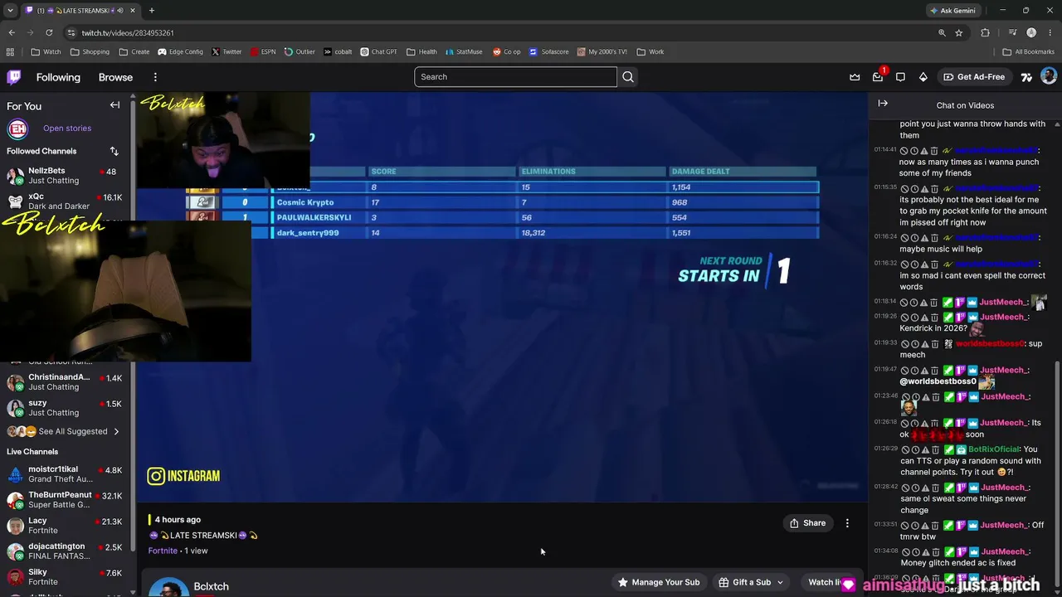Open the ESPN bookmark
1062x597 pixels.
tap(262, 51)
